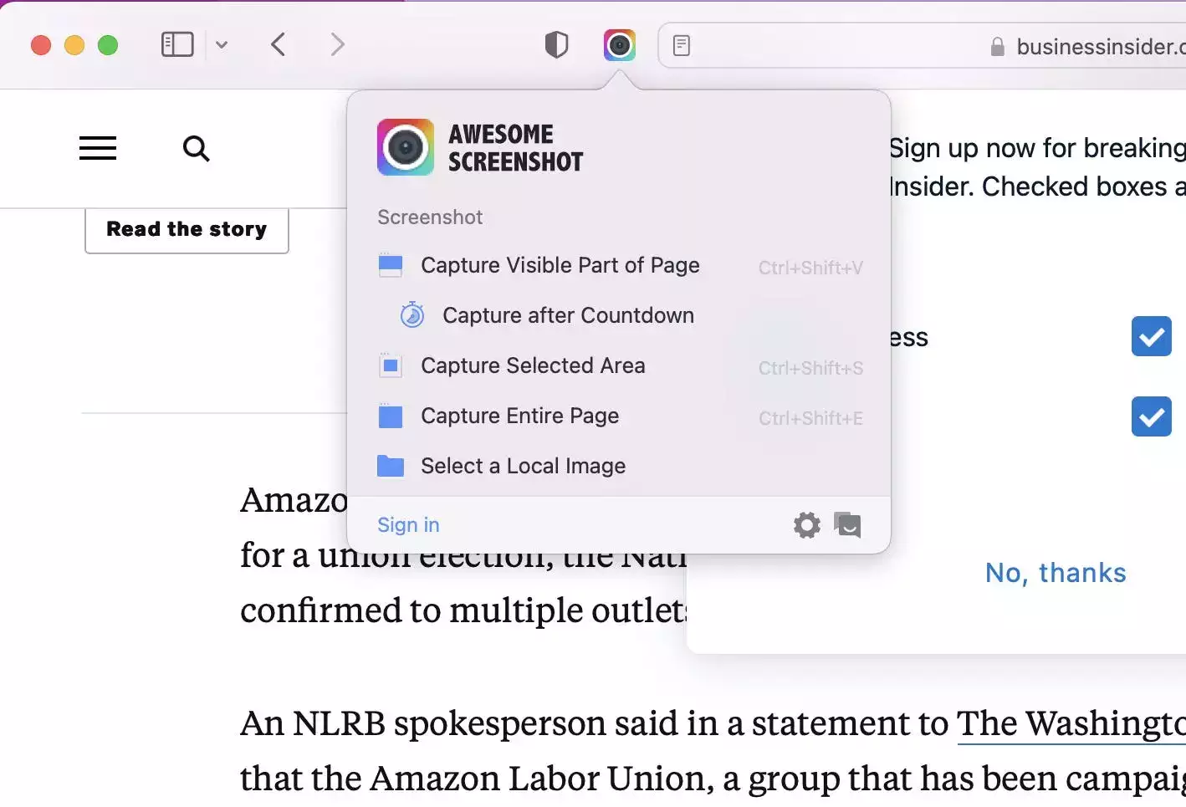1186x807 pixels.
Task: Dismiss signup with No, thanks
Action: click(x=1056, y=573)
